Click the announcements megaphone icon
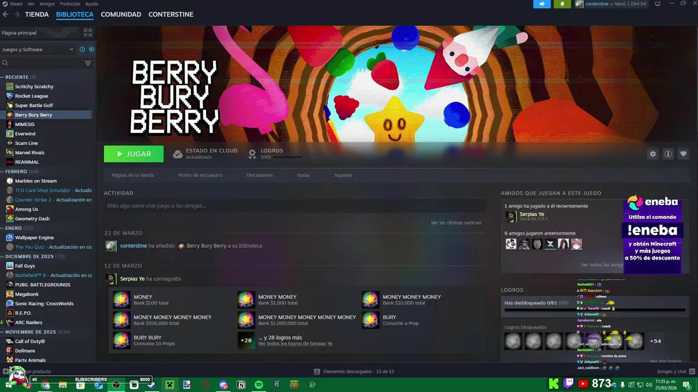The height and width of the screenshot is (392, 698). click(x=541, y=4)
